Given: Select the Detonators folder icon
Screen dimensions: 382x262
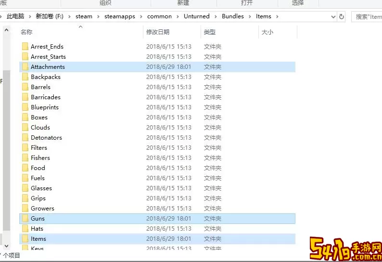Looking at the screenshot, I should coord(25,138).
